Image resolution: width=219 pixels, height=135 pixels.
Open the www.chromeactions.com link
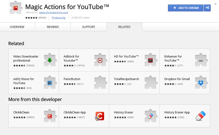[x=53, y=12]
